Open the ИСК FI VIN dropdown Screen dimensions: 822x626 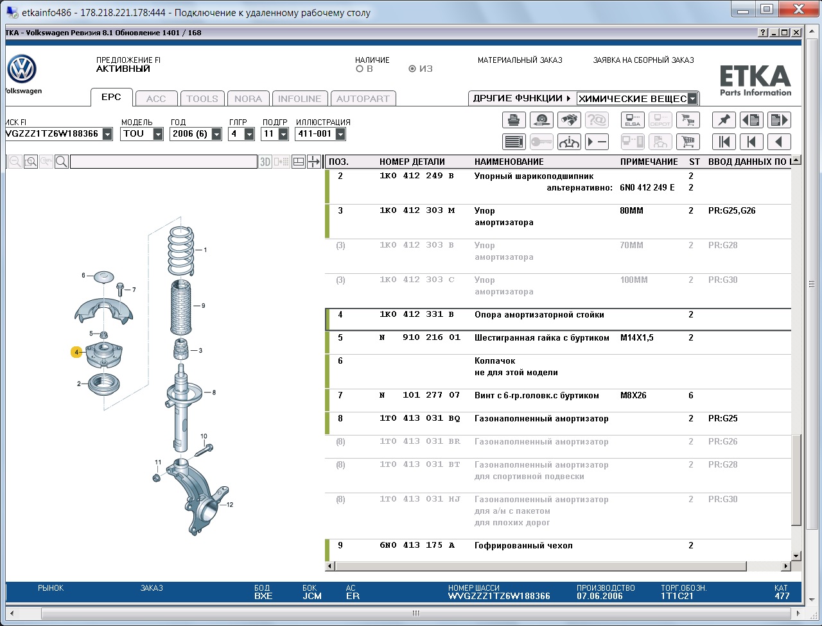pyautogui.click(x=107, y=134)
